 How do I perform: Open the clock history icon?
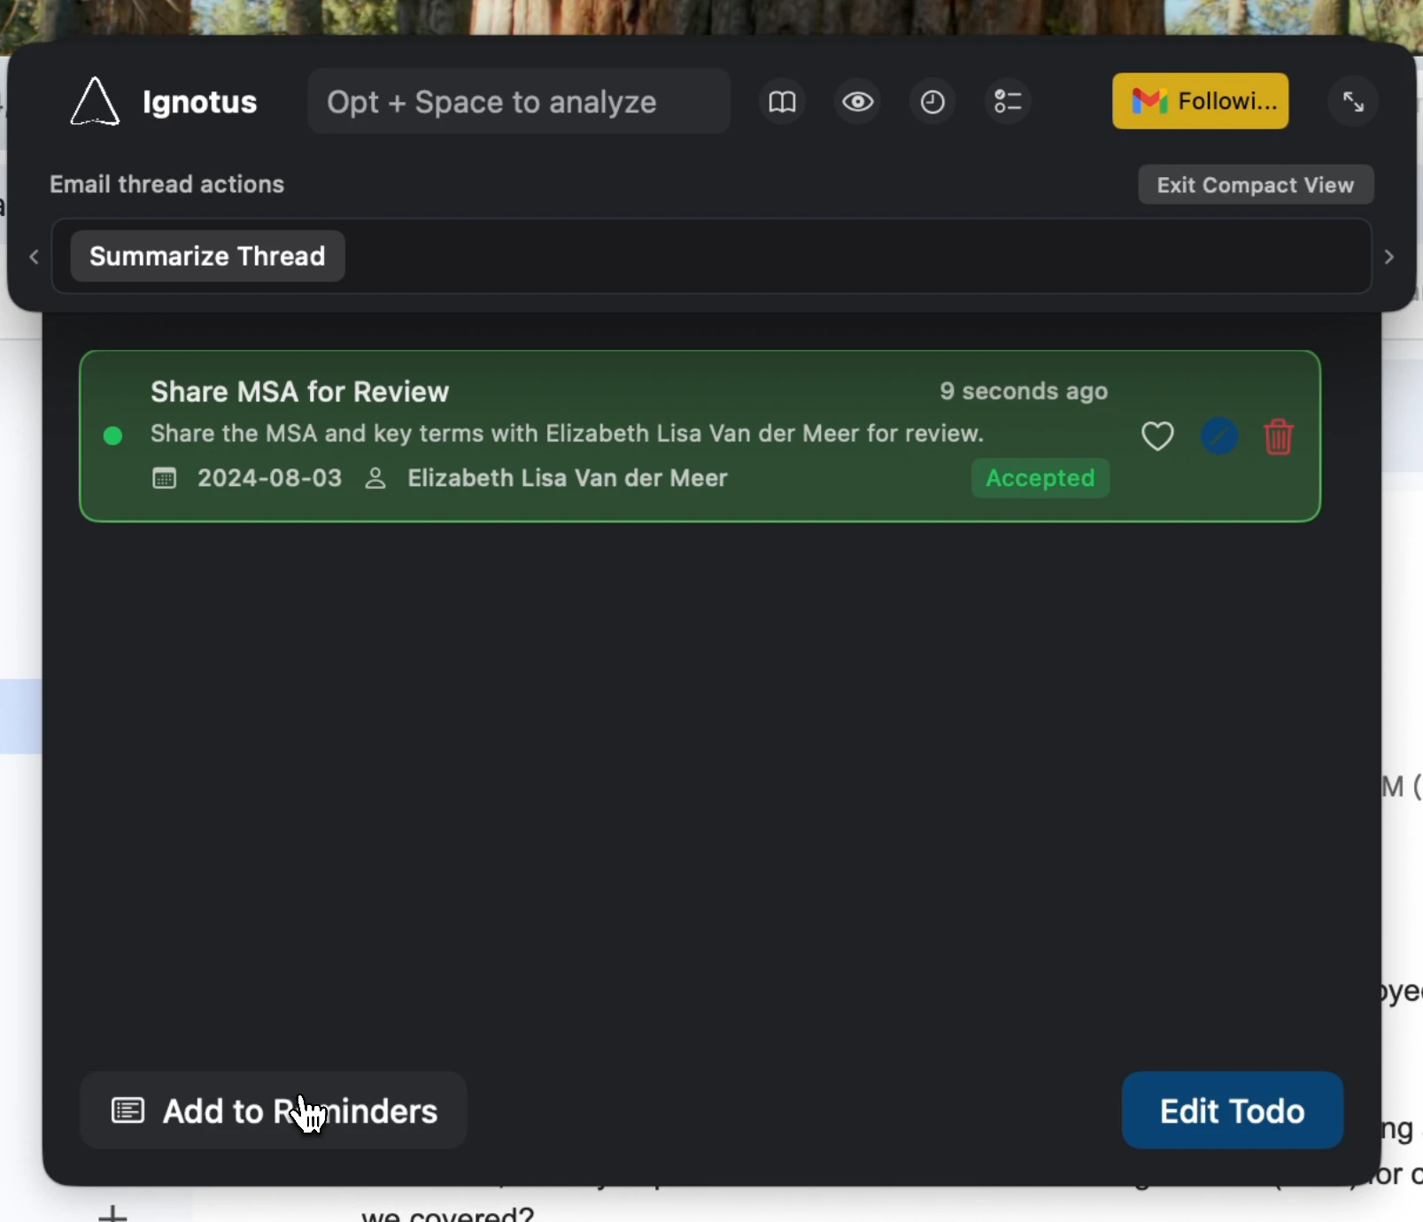932,102
